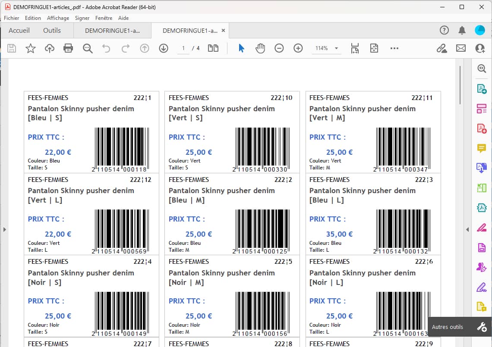
Task: Click the redo arrow
Action: (126, 48)
